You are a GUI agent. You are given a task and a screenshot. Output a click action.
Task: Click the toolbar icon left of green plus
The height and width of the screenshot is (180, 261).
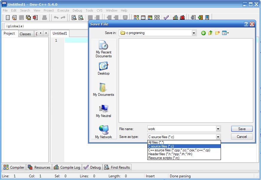pos(193,17)
